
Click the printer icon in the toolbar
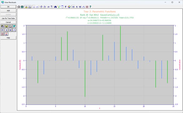pos(18,7)
